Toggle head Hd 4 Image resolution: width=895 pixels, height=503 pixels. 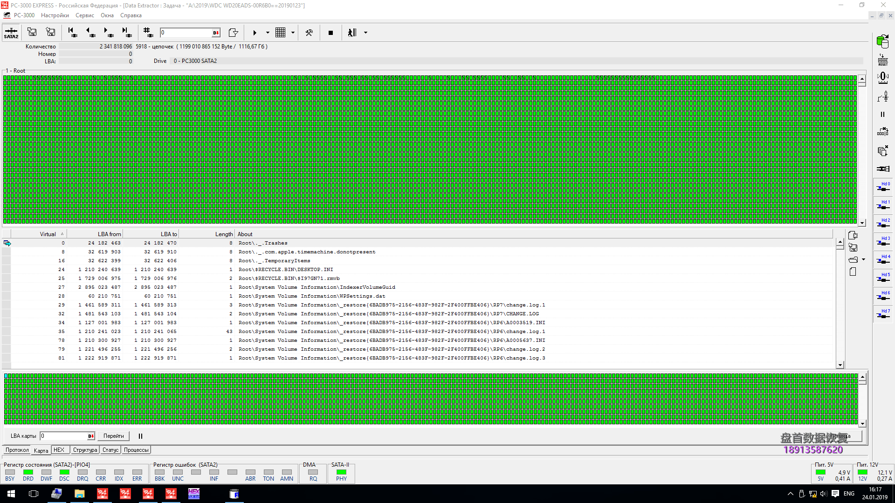click(883, 259)
